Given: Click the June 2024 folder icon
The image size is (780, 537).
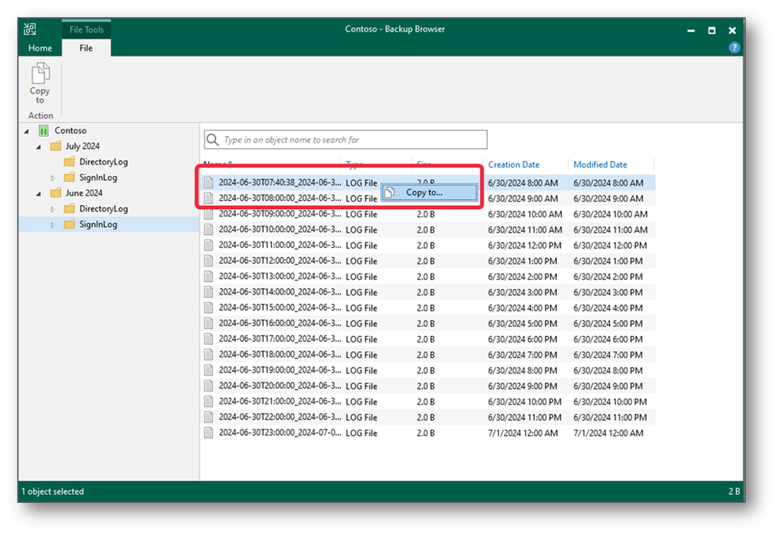Looking at the screenshot, I should point(55,194).
